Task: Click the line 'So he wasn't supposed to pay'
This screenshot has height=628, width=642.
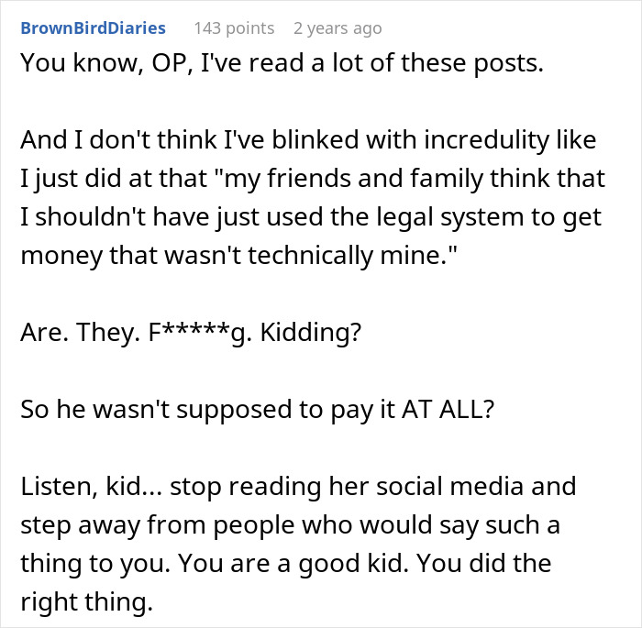Action: point(258,409)
